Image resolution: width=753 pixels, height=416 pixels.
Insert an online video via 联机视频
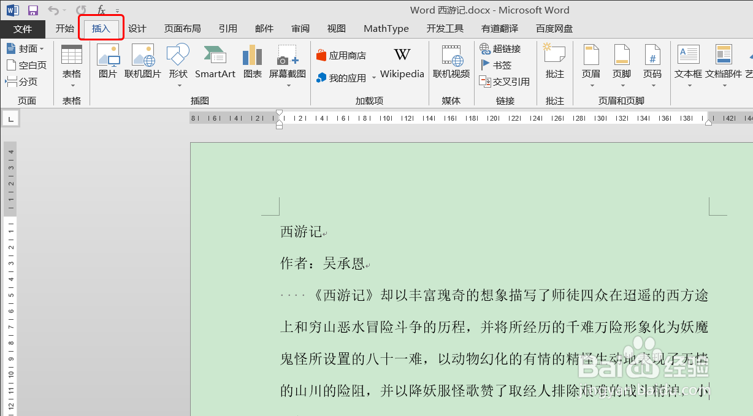pos(451,61)
